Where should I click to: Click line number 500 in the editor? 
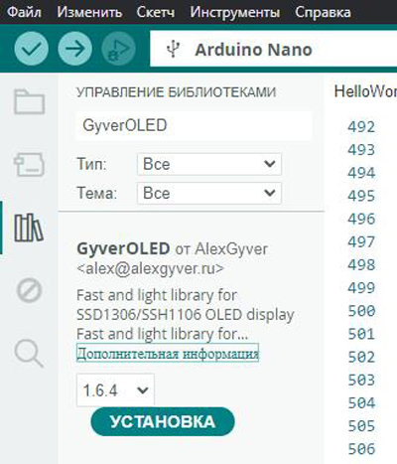[x=361, y=311]
